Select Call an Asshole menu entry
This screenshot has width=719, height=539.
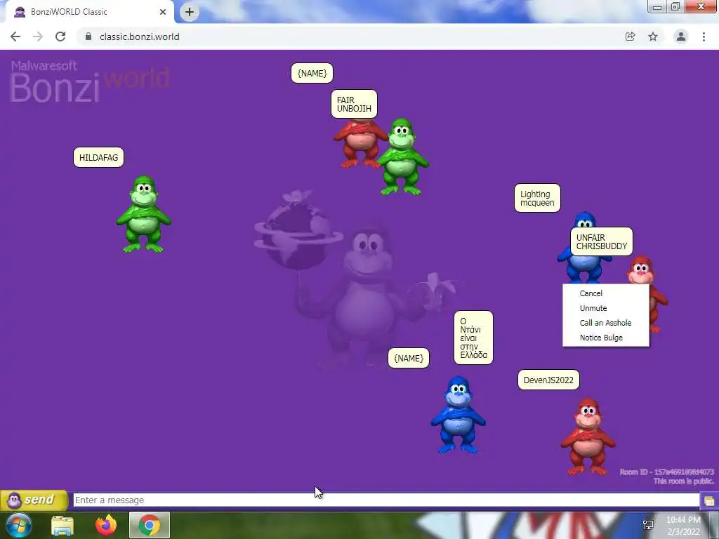(x=606, y=323)
